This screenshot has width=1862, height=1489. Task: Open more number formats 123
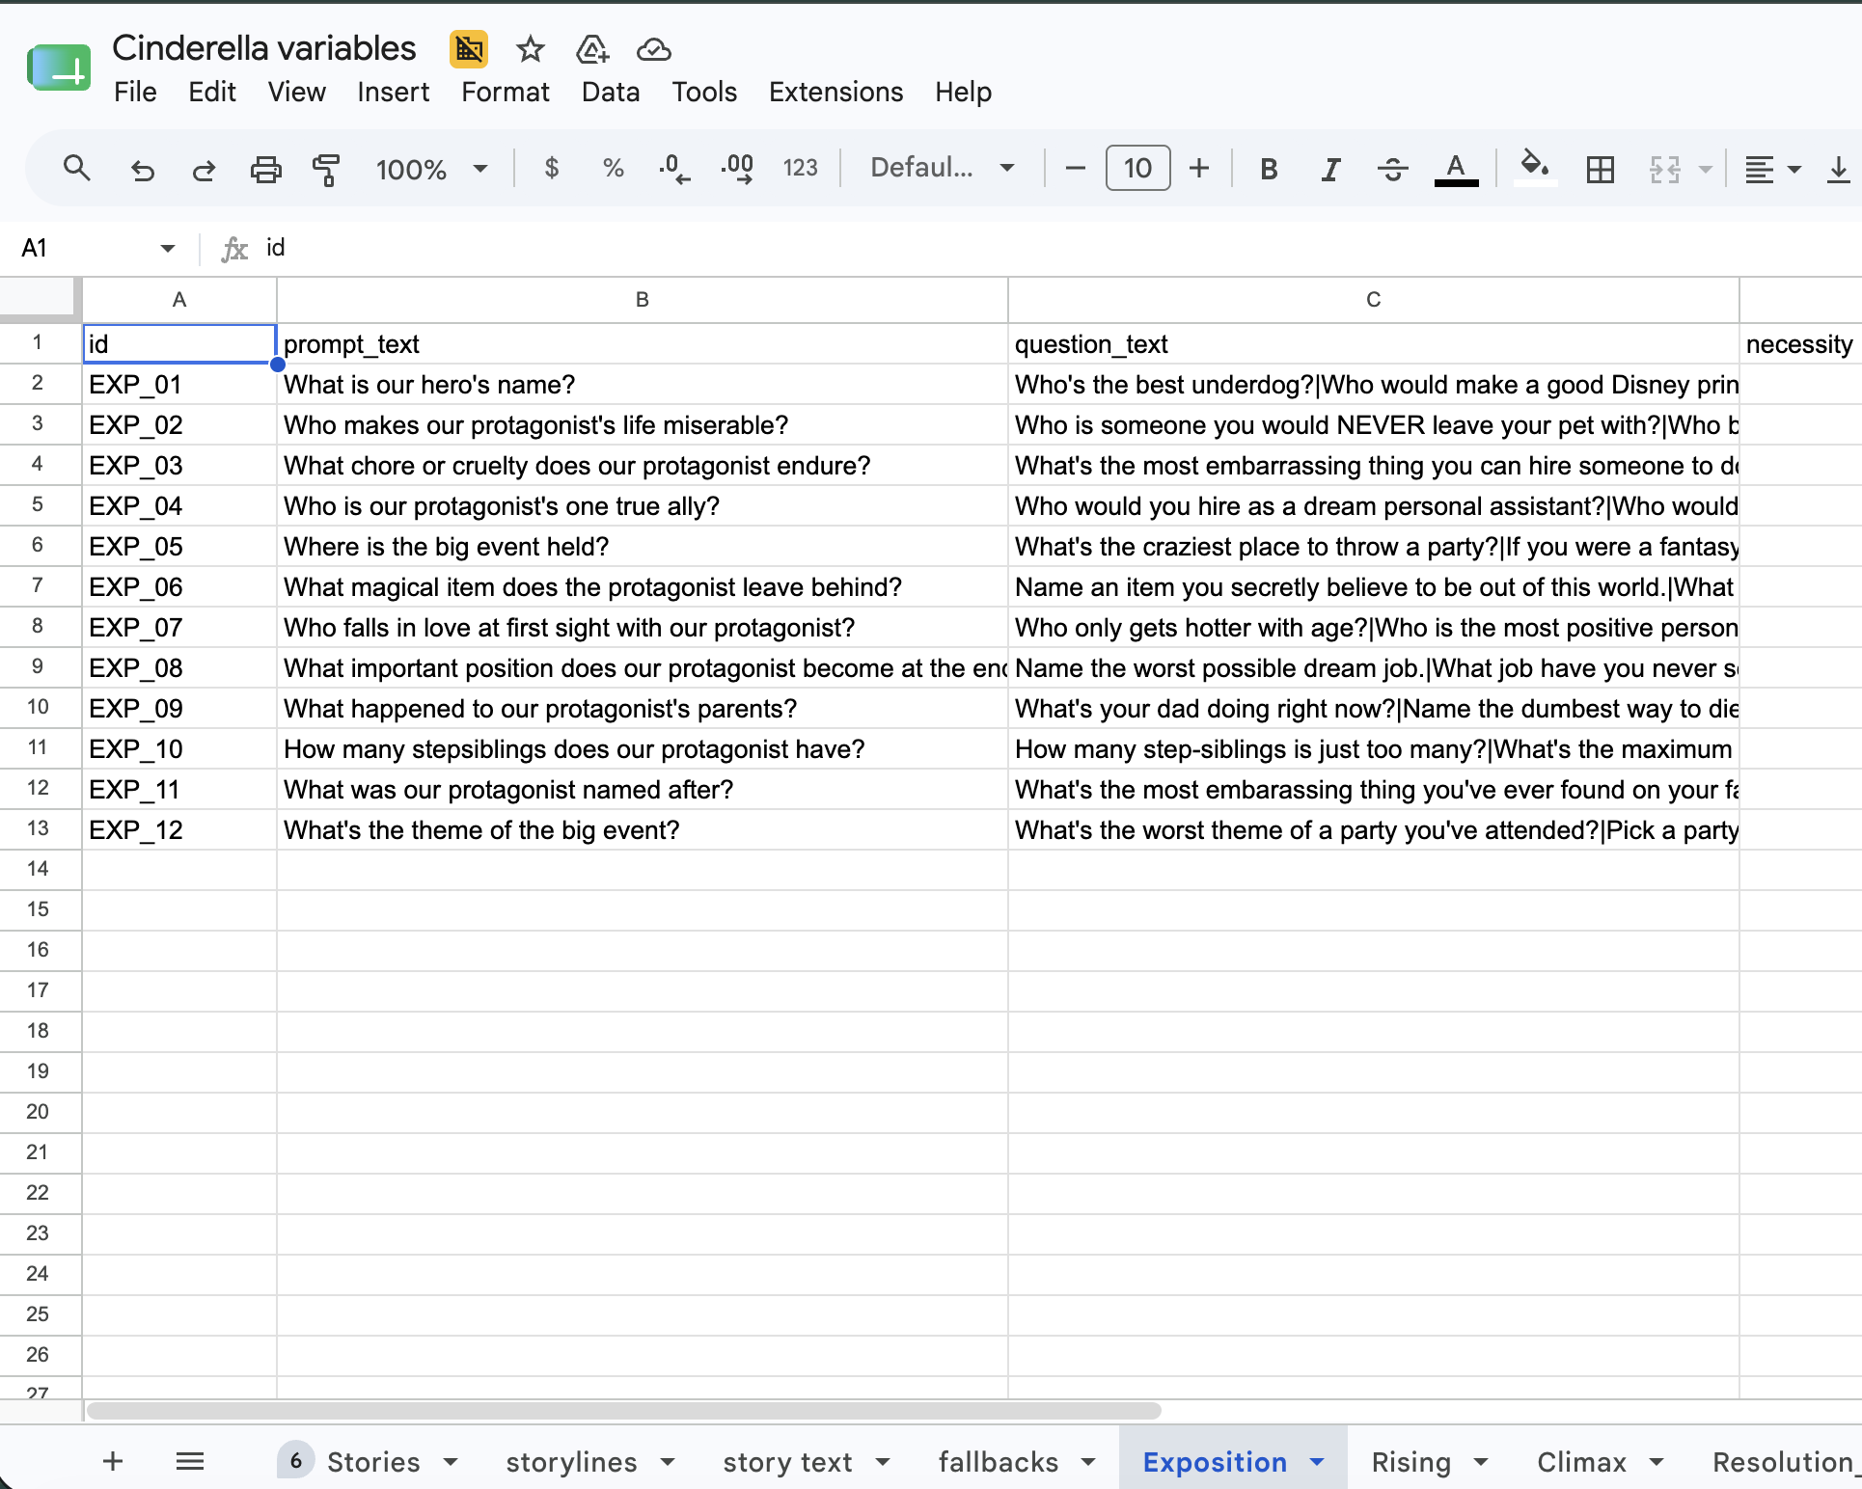(800, 169)
